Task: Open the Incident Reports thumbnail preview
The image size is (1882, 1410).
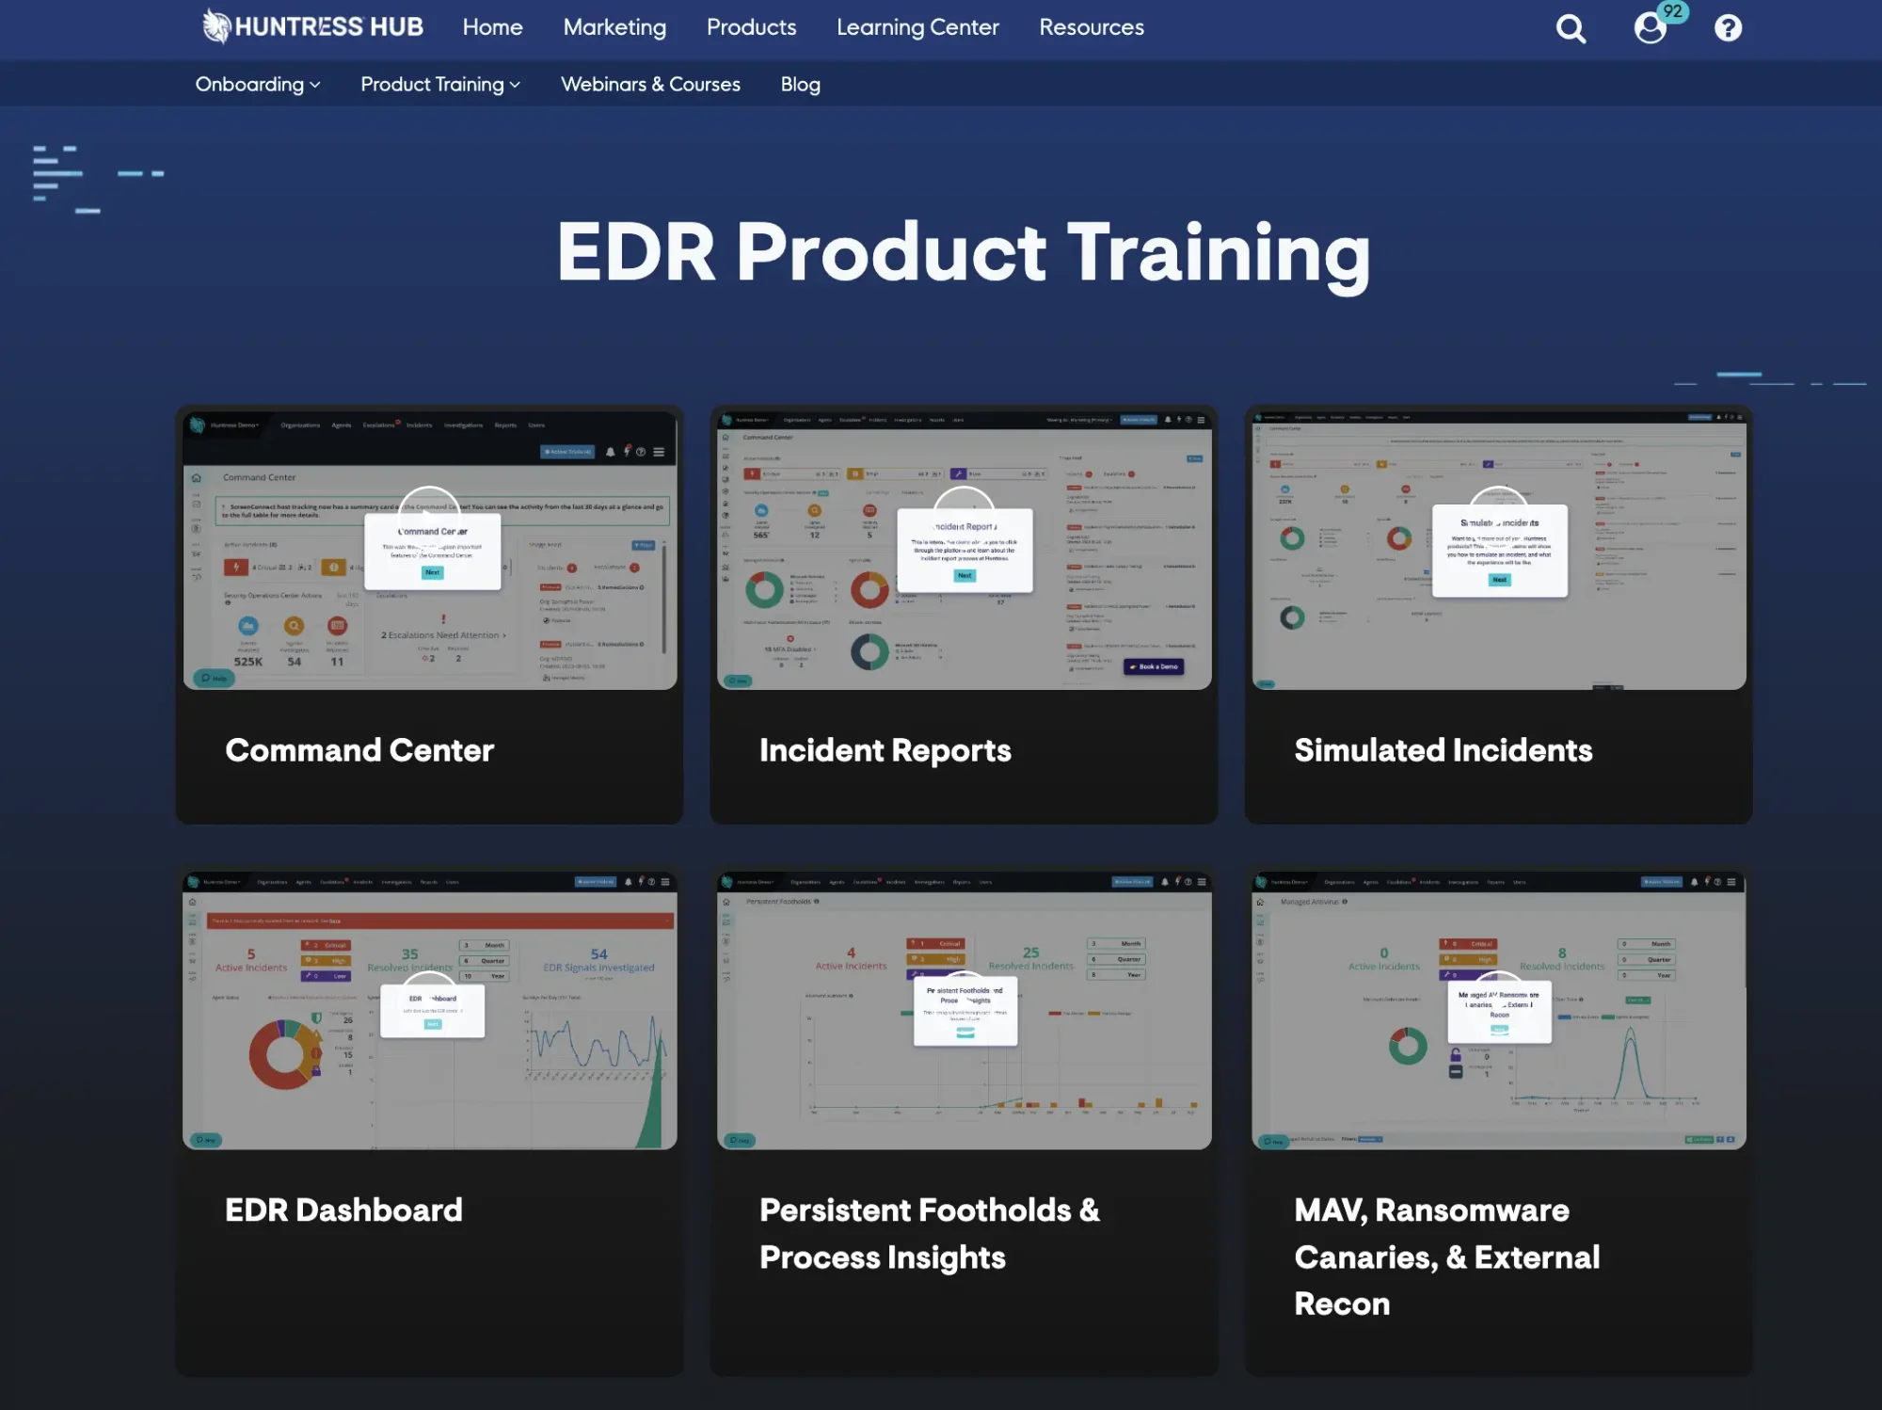Action: [x=964, y=550]
